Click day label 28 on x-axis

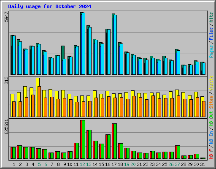[x=184, y=164]
